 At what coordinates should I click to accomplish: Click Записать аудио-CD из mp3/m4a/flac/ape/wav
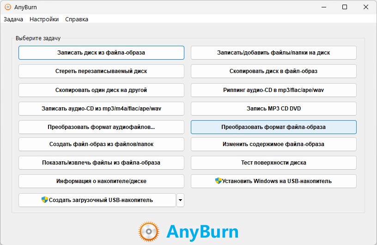pyautogui.click(x=101, y=109)
